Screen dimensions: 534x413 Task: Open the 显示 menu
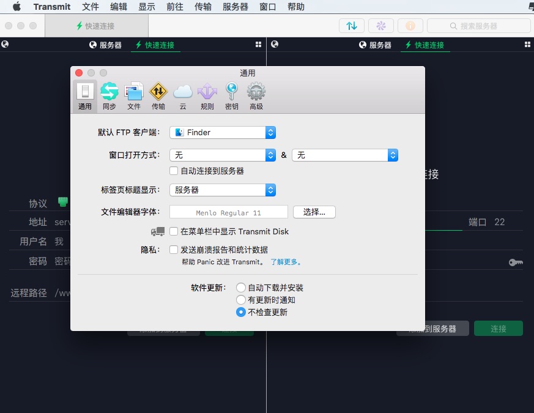pos(147,7)
